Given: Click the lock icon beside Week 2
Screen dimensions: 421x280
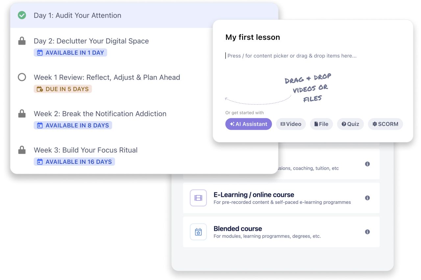Looking at the screenshot, I should (x=22, y=114).
